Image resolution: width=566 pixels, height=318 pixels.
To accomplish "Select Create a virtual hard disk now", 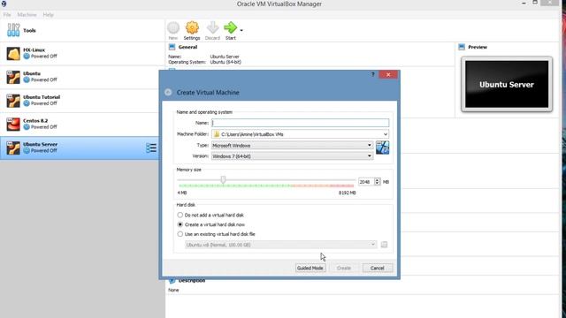I will point(180,224).
